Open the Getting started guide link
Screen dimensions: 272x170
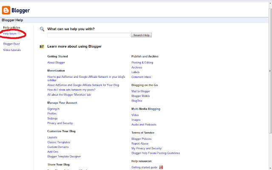pos(144,167)
